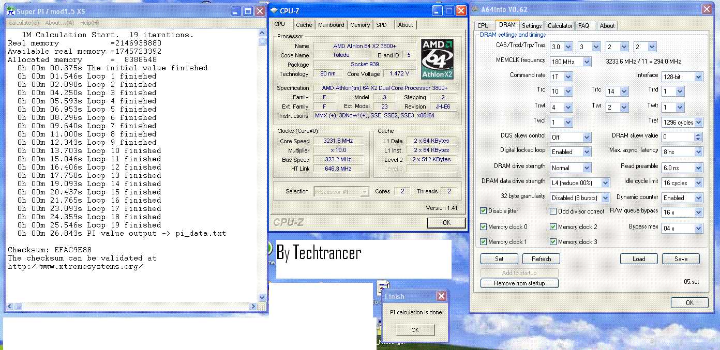The height and width of the screenshot is (350, 720).
Task: Go to the Calculator tab in A64Info
Action: [x=560, y=26]
